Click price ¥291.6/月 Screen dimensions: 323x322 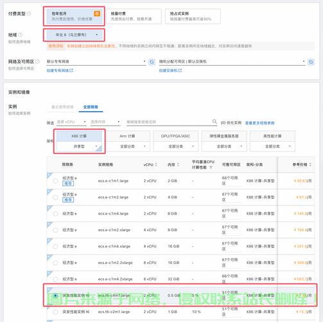click(x=302, y=247)
